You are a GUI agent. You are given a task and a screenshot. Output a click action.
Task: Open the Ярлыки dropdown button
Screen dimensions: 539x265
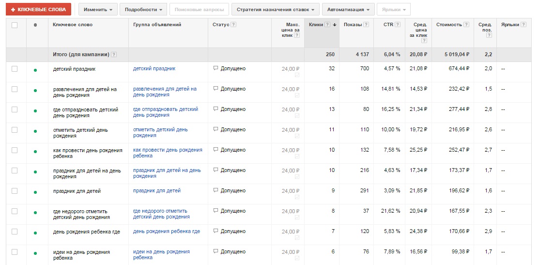(x=394, y=9)
